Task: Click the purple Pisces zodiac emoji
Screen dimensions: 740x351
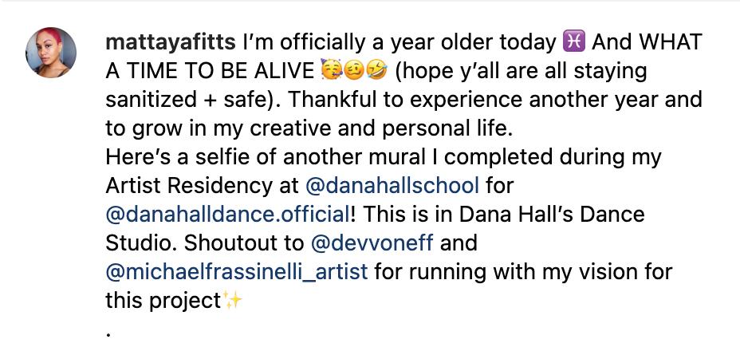Action: tap(574, 41)
